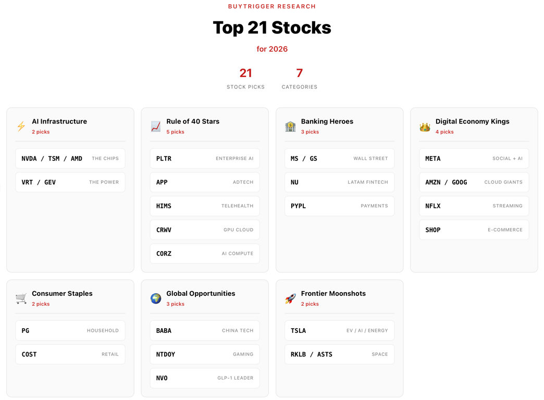Click the bank building Banking Heroes icon
This screenshot has width=544, height=400.
coord(290,126)
